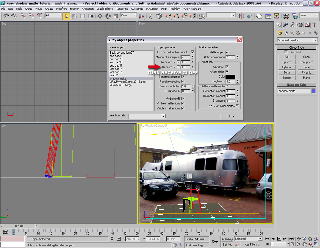Open the Modifiers menu
This screenshot has height=248, width=320.
point(61,9)
